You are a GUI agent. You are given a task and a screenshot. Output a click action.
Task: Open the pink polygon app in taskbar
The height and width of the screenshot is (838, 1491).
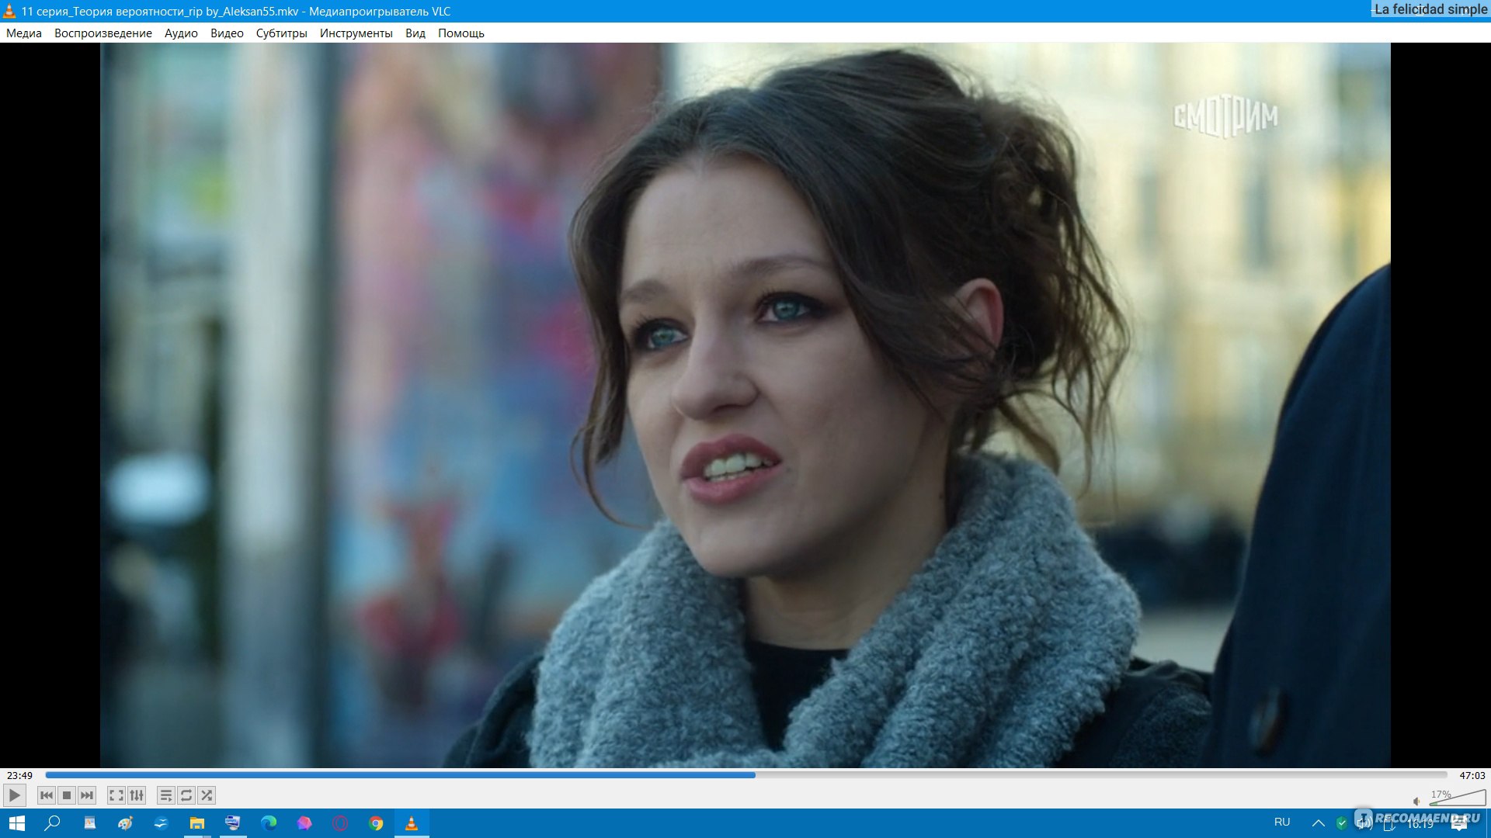[x=304, y=823]
